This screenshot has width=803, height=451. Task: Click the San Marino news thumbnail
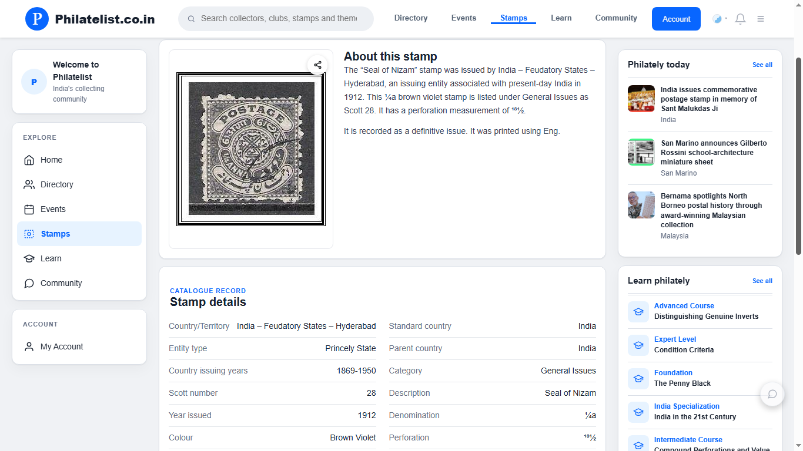[641, 152]
